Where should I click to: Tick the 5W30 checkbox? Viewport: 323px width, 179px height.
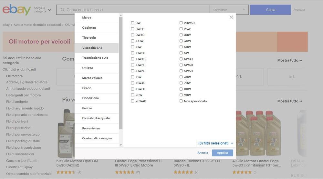tap(181, 59)
